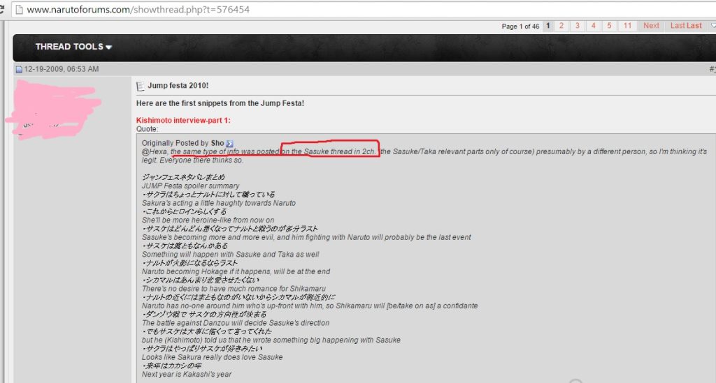Click the Page 1 of 46 label
This screenshot has width=716, height=383.
point(520,27)
